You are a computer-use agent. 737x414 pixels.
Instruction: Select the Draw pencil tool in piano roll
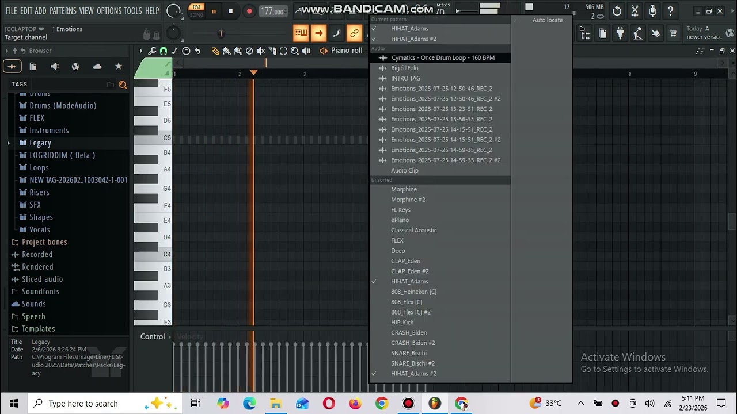215,51
